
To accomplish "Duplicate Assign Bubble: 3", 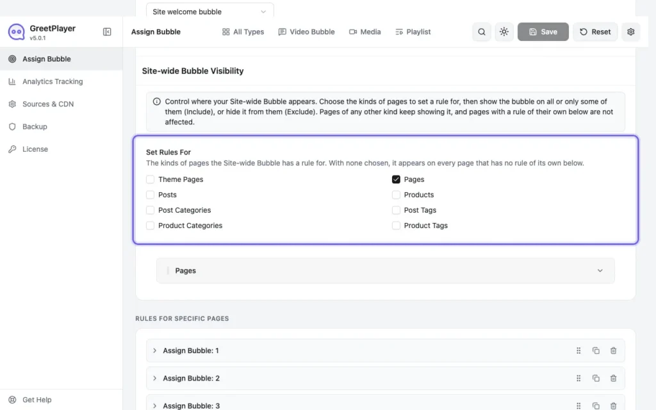I will [x=596, y=406].
